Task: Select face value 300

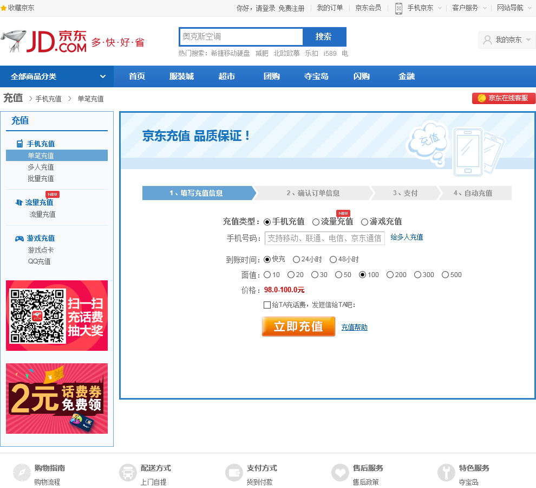Action: click(418, 275)
